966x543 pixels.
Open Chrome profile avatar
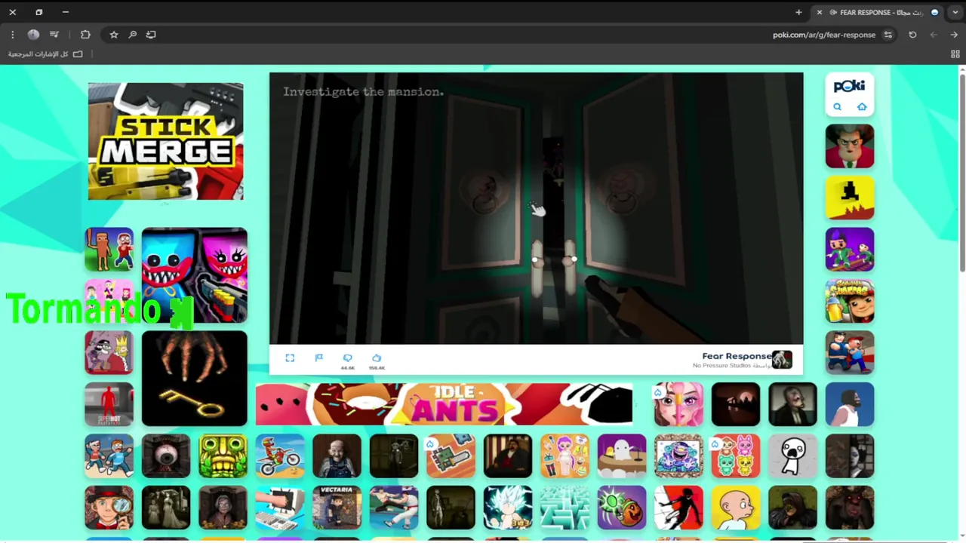click(33, 35)
